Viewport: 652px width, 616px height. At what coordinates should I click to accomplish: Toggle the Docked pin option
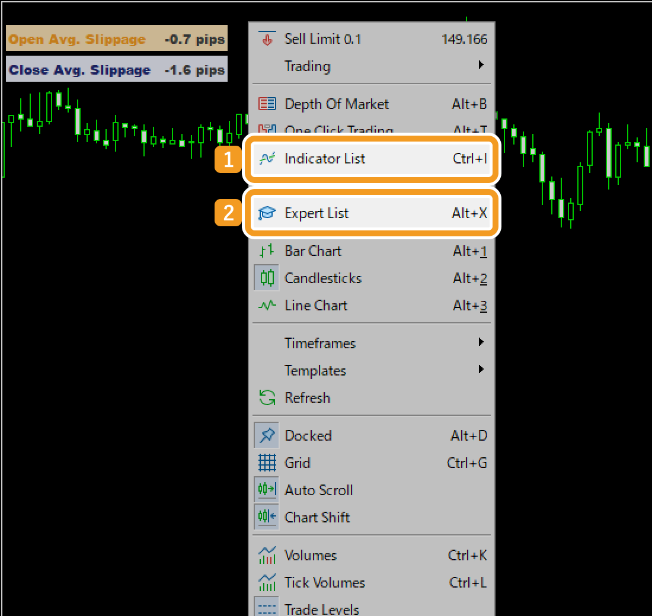pyautogui.click(x=267, y=435)
